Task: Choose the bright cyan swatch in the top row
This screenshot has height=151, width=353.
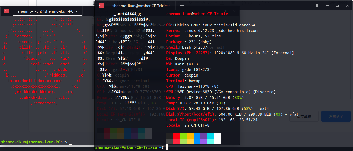Action: click(211, 136)
